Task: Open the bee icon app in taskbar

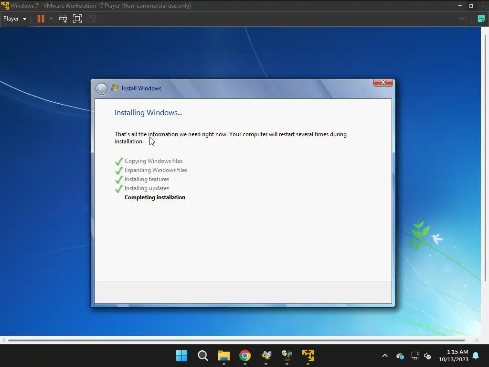Action: pyautogui.click(x=266, y=356)
